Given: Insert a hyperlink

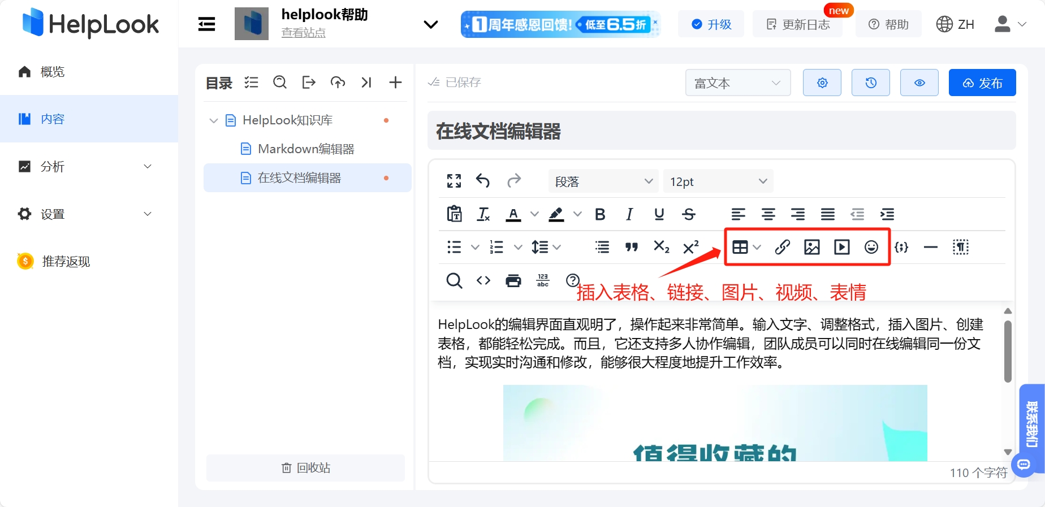Looking at the screenshot, I should (x=783, y=247).
